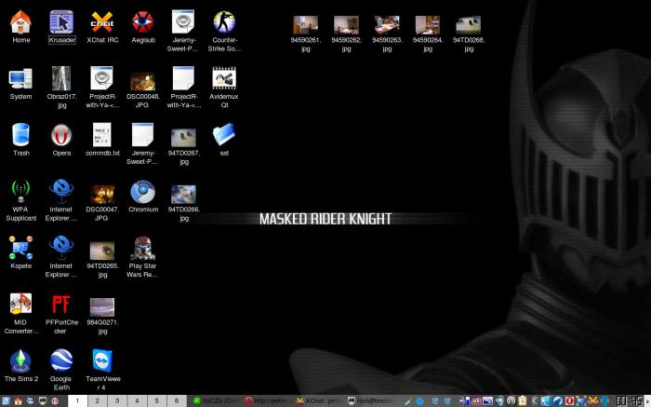
Task: Switch to virtual desktop 3
Action: 117,400
